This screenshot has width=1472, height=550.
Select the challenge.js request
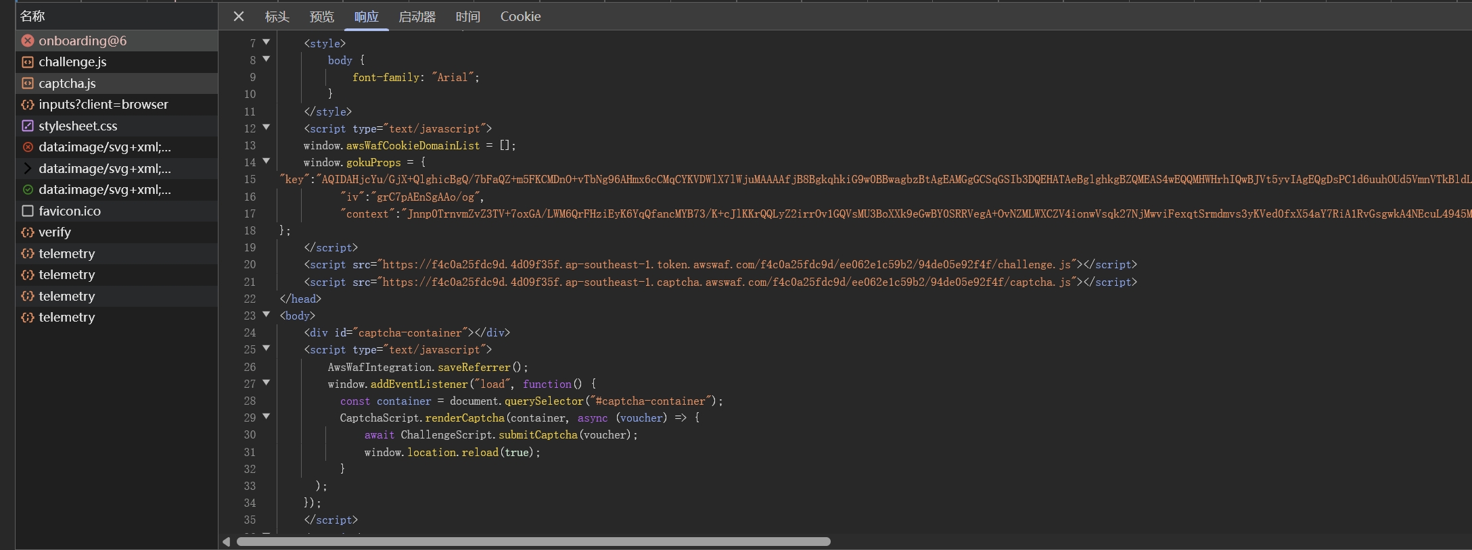click(x=116, y=62)
